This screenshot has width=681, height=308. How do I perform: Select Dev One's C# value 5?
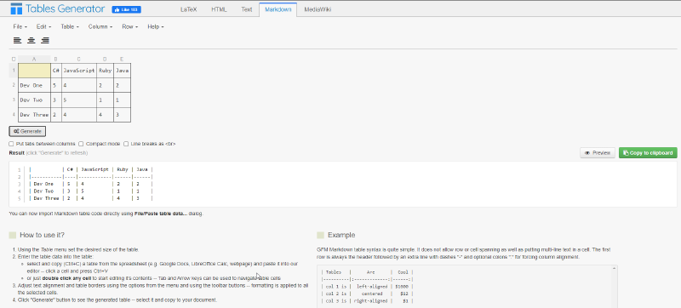[x=56, y=85]
